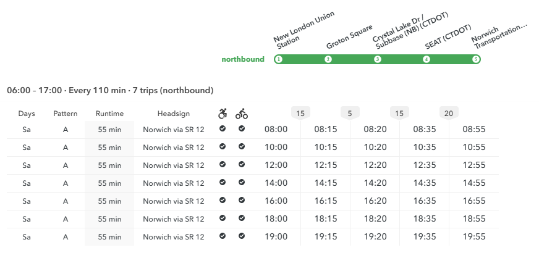
Task: Click Norwich via SR 12 on 14:00 trip
Action: pyautogui.click(x=174, y=183)
